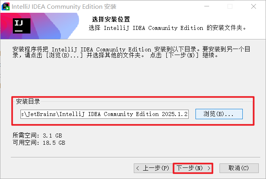The image size is (266, 179).
Task: Click the installer window title text
Action: point(64,7)
